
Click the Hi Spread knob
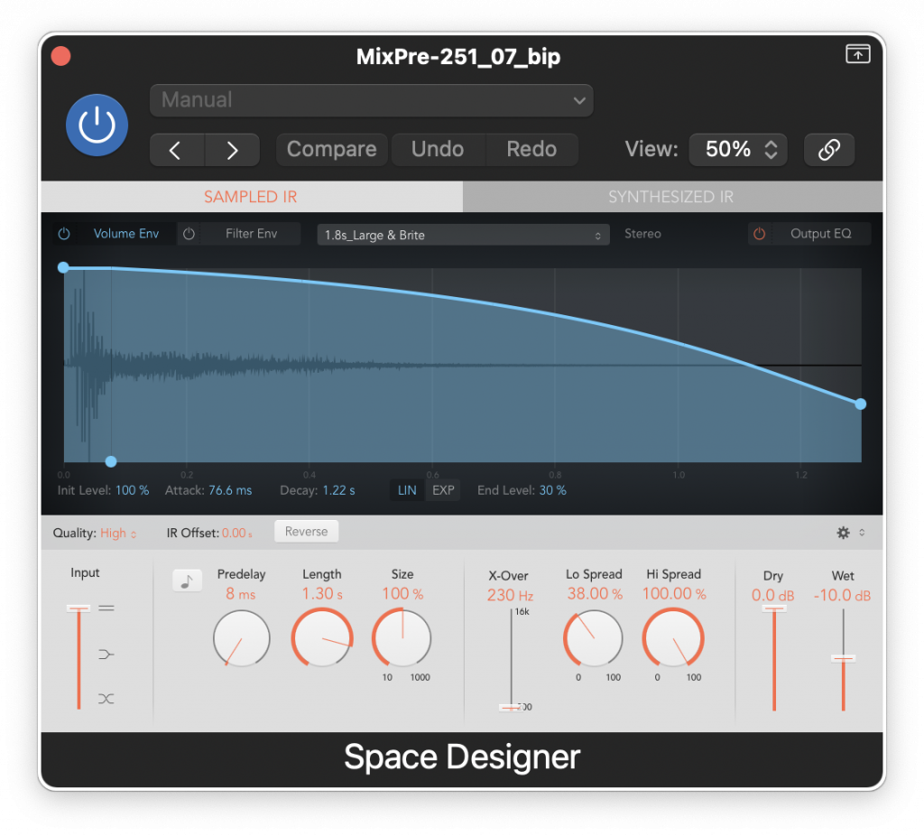tap(673, 638)
